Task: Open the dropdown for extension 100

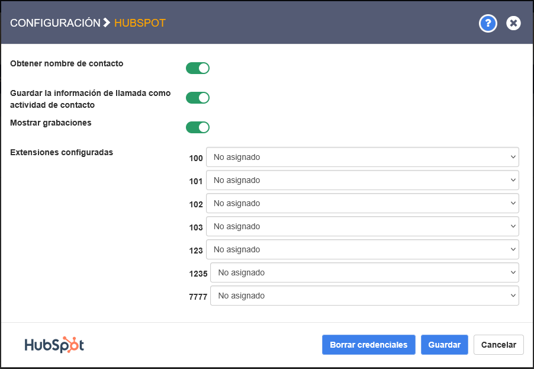Action: coord(362,157)
